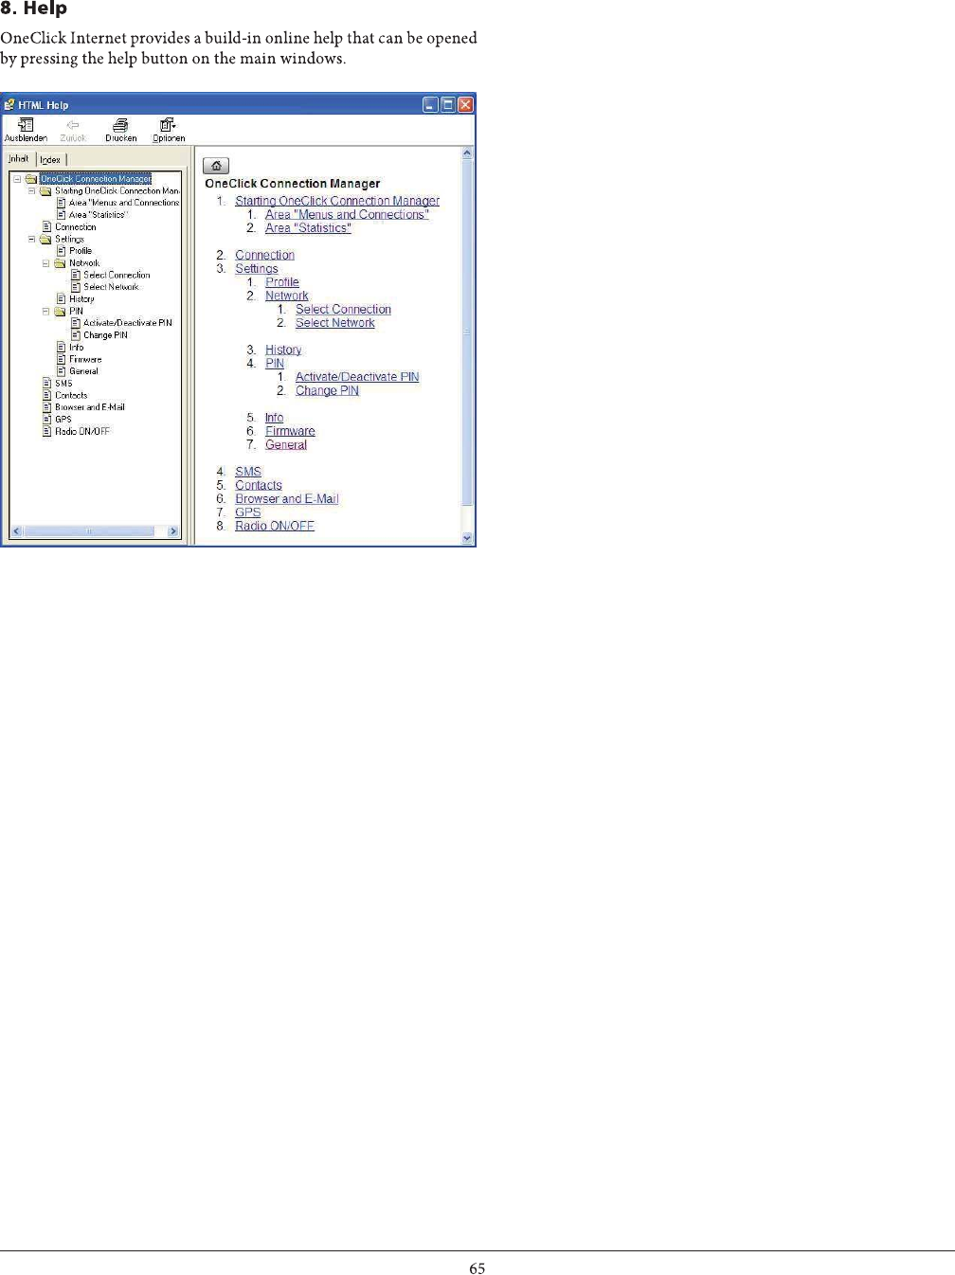
Task: Select Profile in the contents tree
Action: pos(81,251)
